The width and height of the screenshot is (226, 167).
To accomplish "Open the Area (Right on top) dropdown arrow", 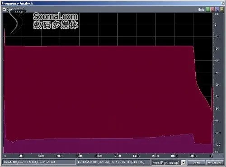I will click(184, 162).
